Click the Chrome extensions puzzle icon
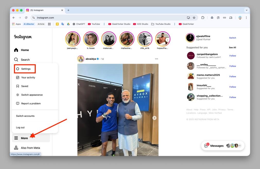The width and height of the screenshot is (260, 169). [203, 18]
